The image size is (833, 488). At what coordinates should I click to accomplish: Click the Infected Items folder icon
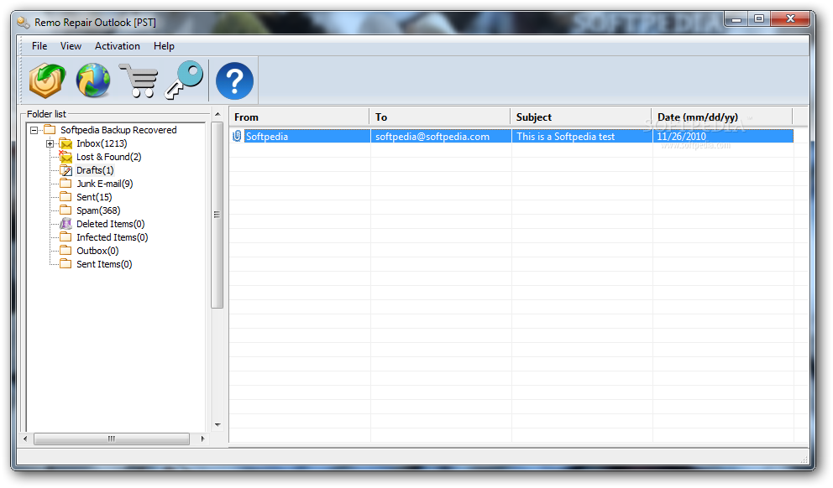pos(65,237)
